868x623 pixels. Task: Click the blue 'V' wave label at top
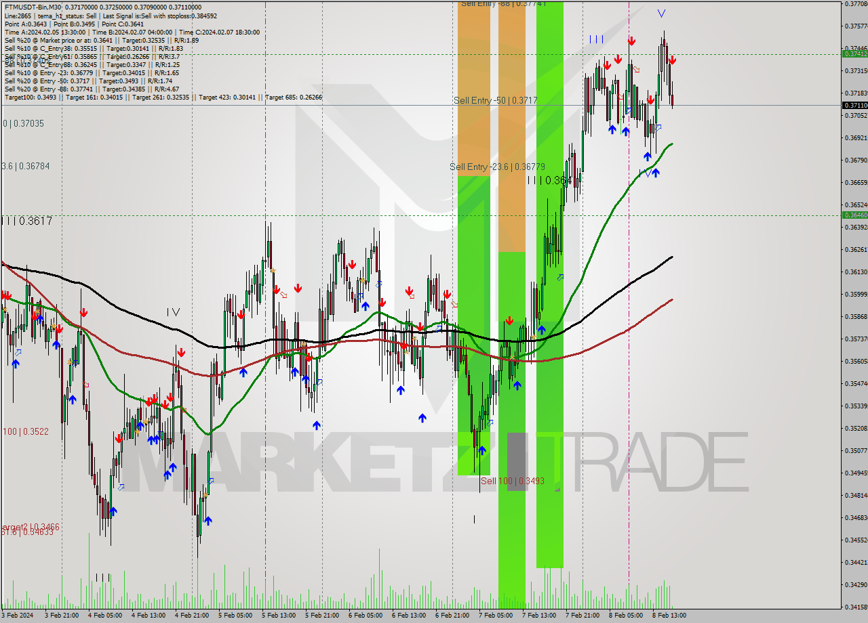(x=661, y=14)
